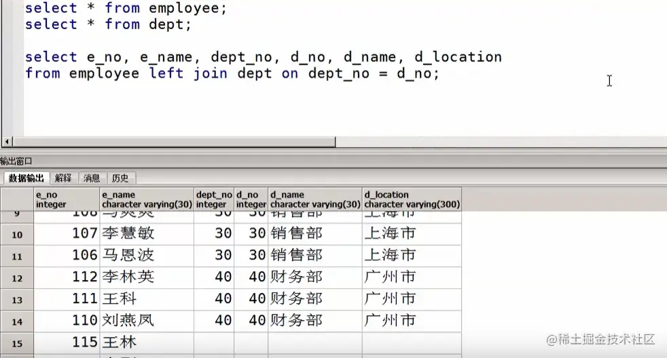
Task: Click 'd_location' in the select statement
Action: [x=458, y=58]
